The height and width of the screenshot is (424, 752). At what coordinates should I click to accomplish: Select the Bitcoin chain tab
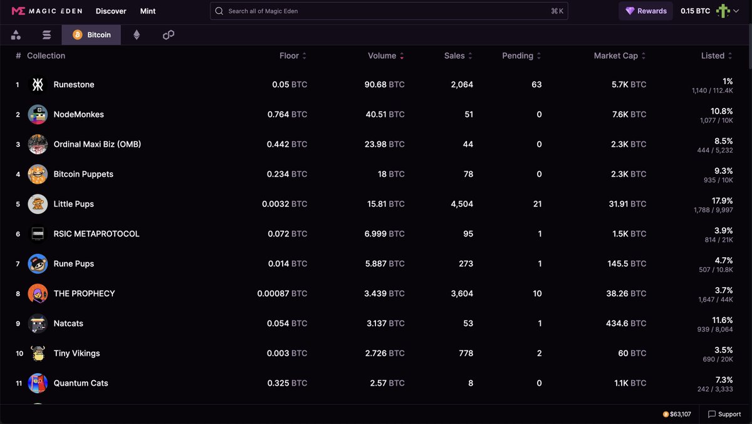pos(91,35)
